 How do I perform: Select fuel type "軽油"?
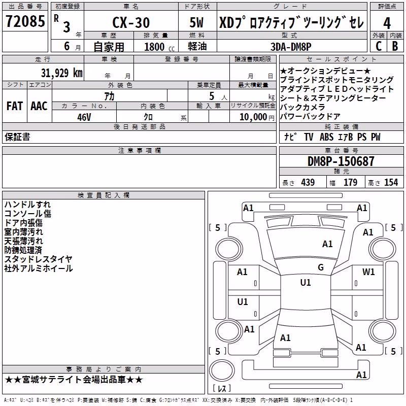click(197, 46)
